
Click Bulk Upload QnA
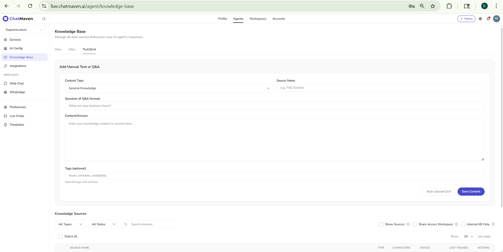click(438, 191)
